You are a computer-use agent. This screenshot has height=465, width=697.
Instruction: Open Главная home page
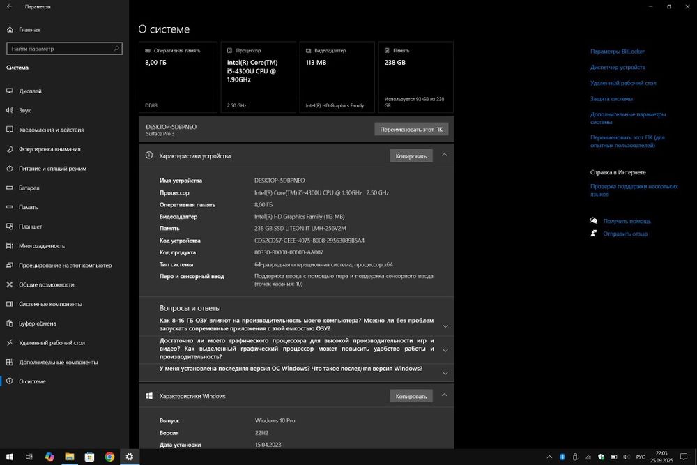click(x=29, y=30)
